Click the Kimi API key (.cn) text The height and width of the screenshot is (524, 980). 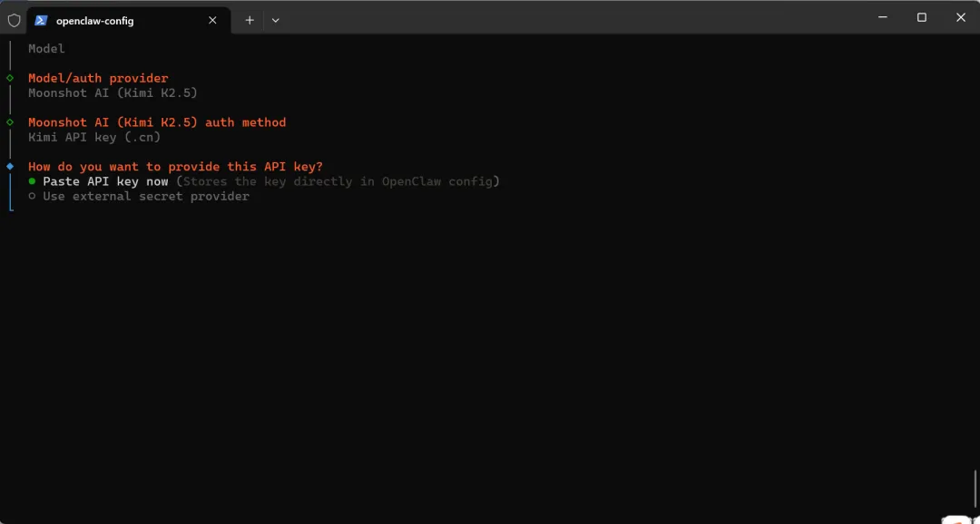pyautogui.click(x=94, y=137)
